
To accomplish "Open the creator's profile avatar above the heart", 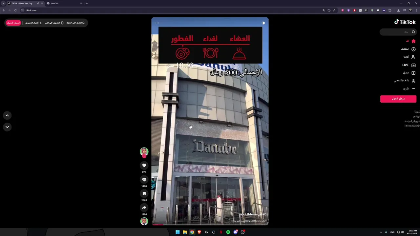I will tap(144, 151).
